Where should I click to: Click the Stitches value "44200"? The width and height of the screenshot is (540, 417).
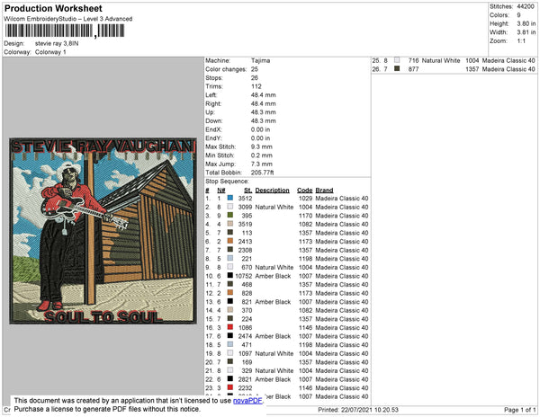(526, 6)
